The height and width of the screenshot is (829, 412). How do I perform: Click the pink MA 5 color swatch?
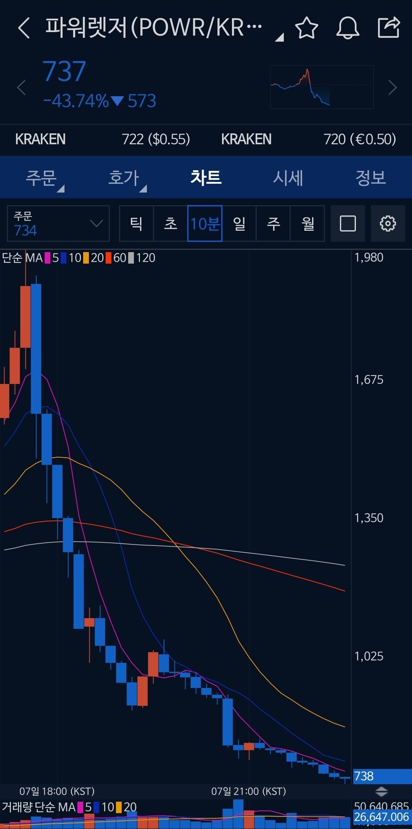click(x=48, y=258)
